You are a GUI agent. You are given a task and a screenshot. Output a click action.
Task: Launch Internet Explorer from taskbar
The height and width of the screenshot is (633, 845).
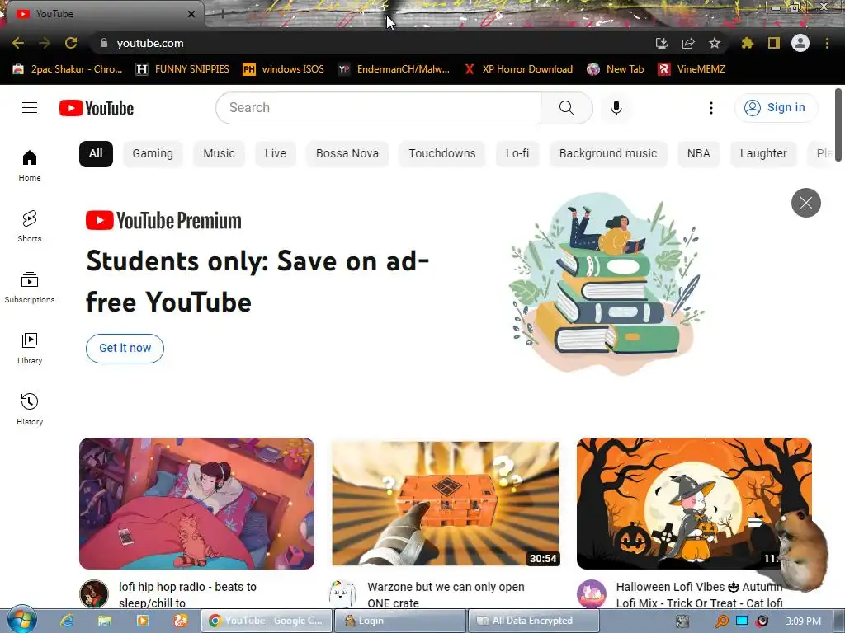click(67, 621)
